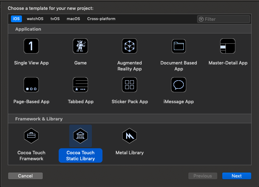Focus the Filter text field
Viewport: 259px width, 187px height.
(223, 19)
